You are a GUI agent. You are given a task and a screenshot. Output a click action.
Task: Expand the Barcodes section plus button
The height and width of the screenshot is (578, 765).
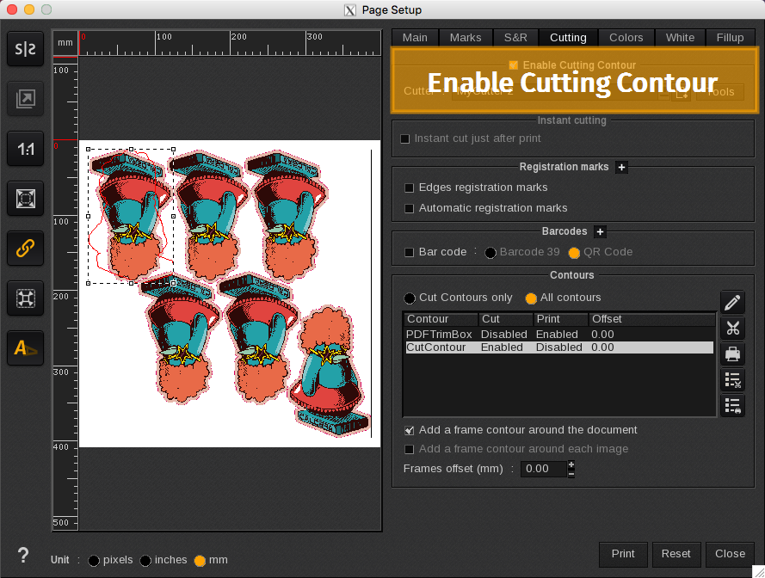[600, 231]
